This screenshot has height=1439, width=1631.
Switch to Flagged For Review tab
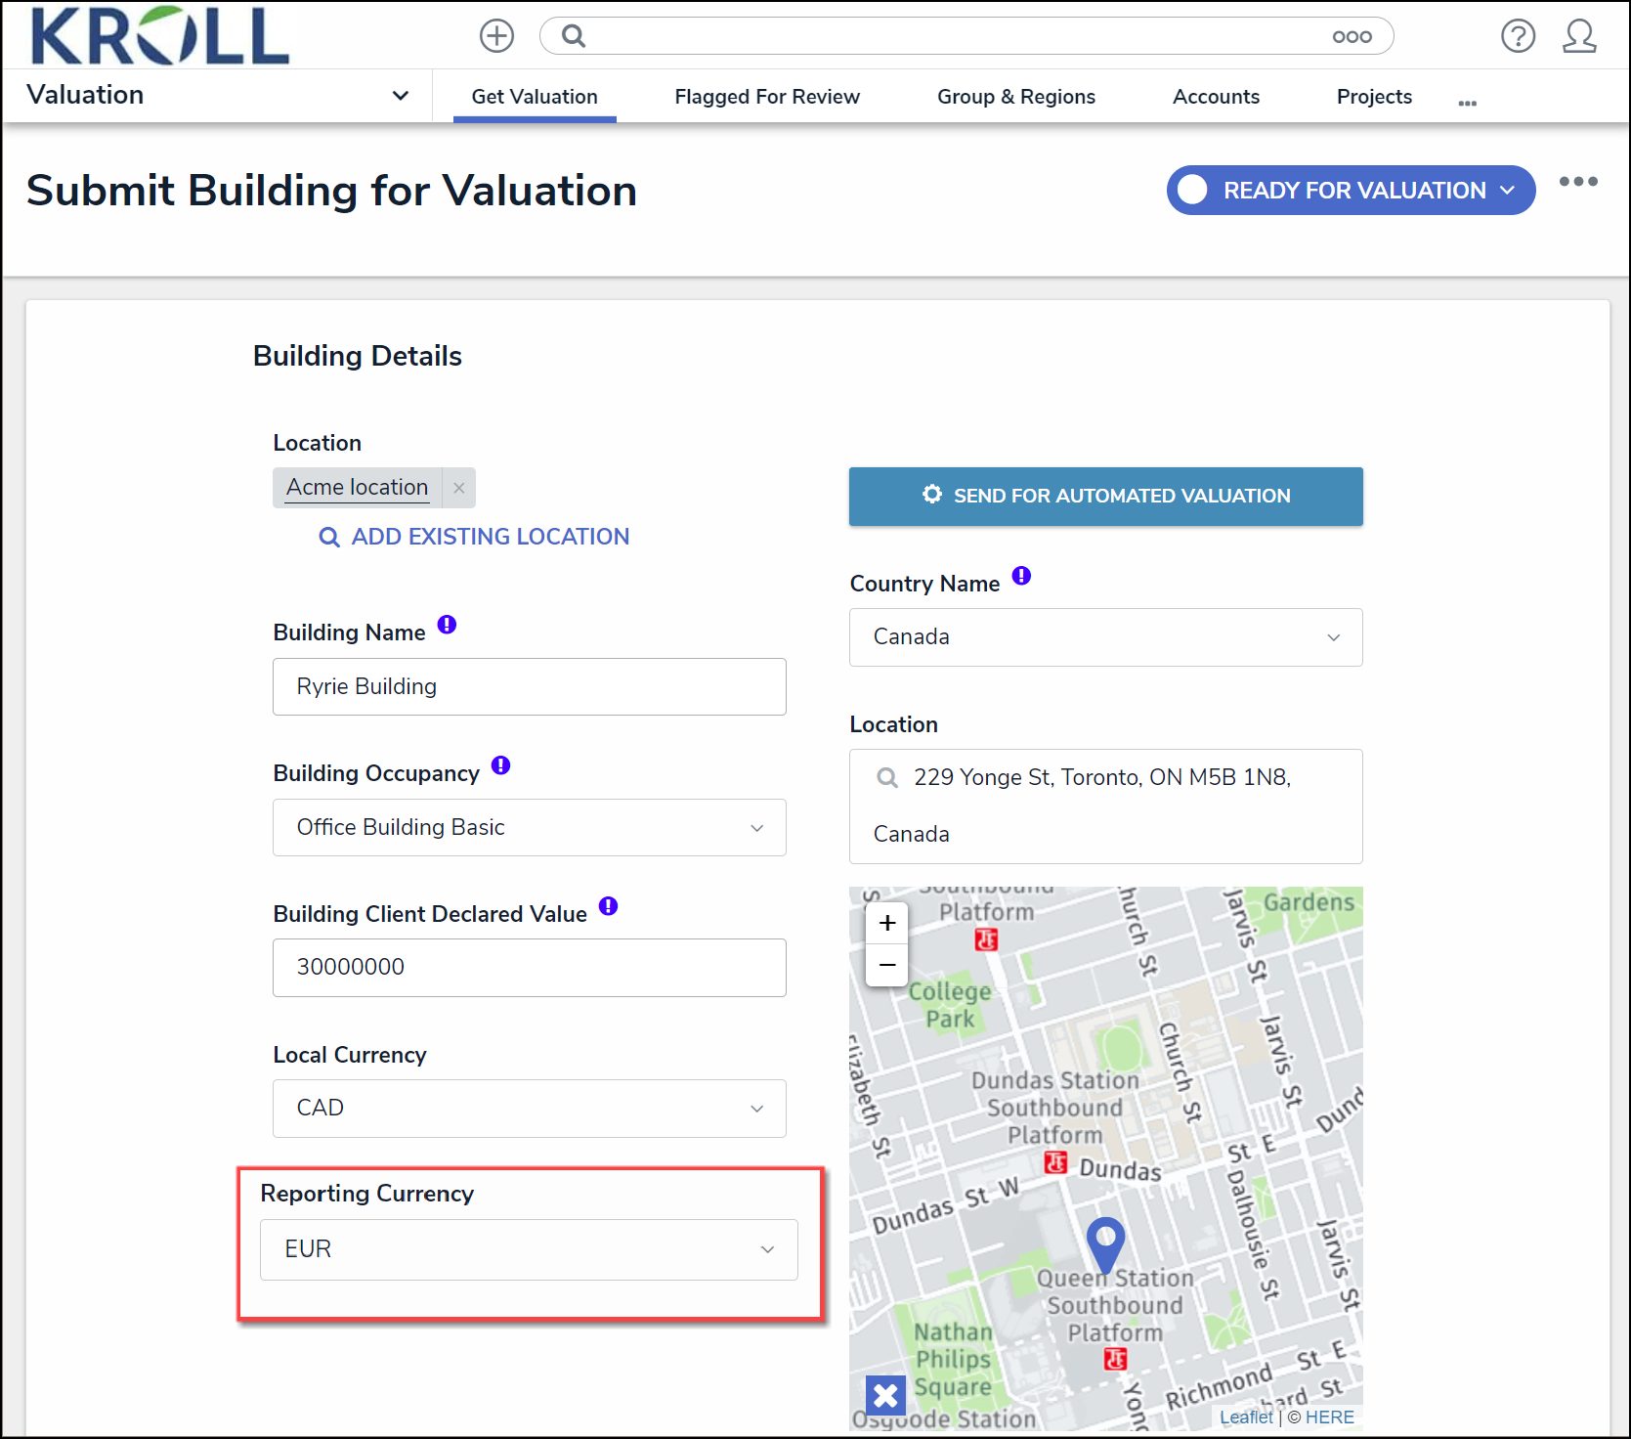767,97
